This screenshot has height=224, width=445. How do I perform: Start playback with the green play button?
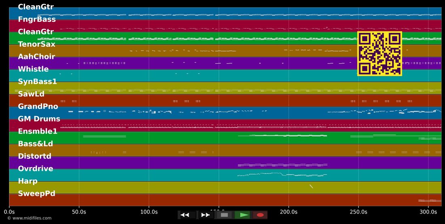coord(243,215)
